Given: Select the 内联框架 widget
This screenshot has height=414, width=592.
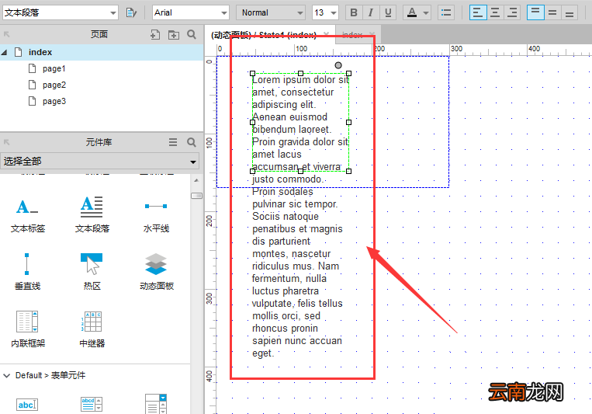Looking at the screenshot, I should 28,329.
